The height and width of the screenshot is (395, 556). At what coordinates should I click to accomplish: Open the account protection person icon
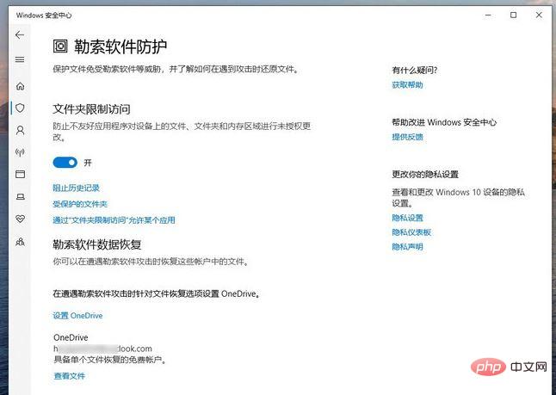(20, 131)
